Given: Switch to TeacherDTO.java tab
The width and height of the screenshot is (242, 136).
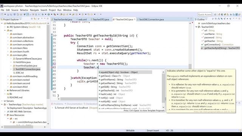Looking at the screenshot, I should click(x=100, y=19).
